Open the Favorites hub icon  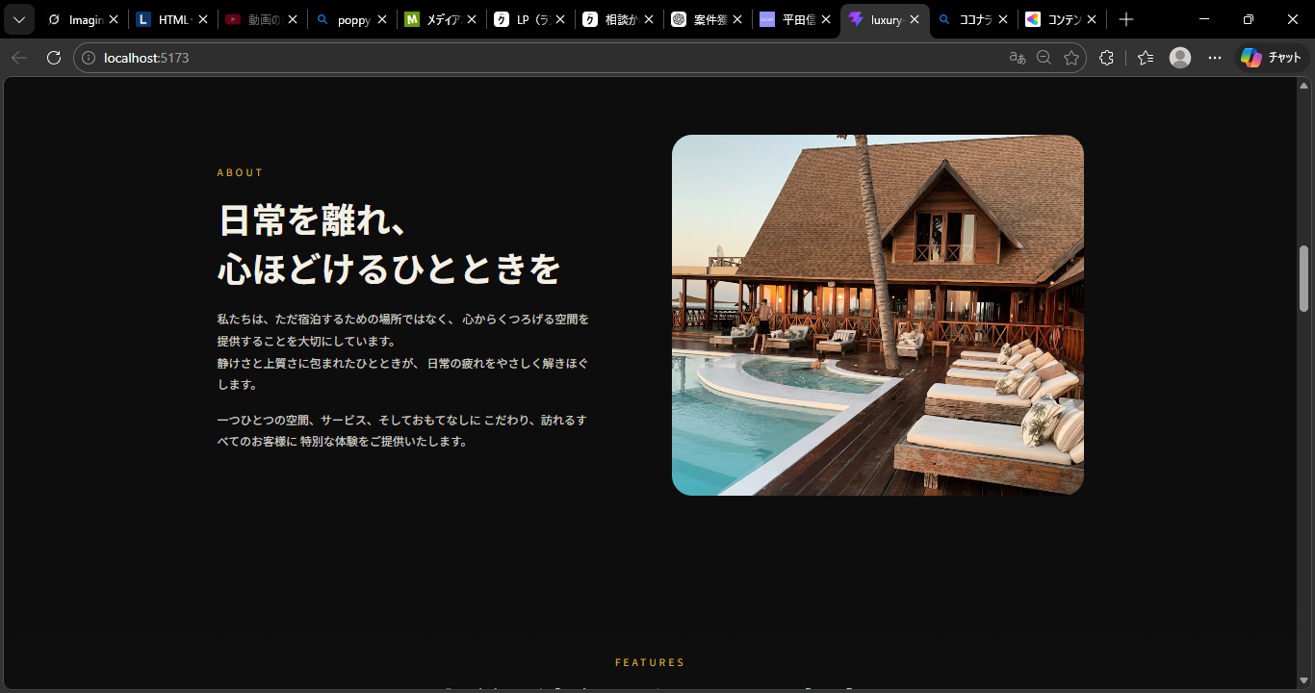(x=1145, y=57)
